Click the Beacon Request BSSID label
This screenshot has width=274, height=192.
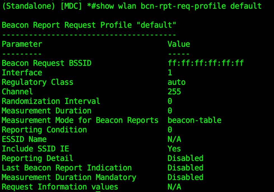(x=47, y=63)
